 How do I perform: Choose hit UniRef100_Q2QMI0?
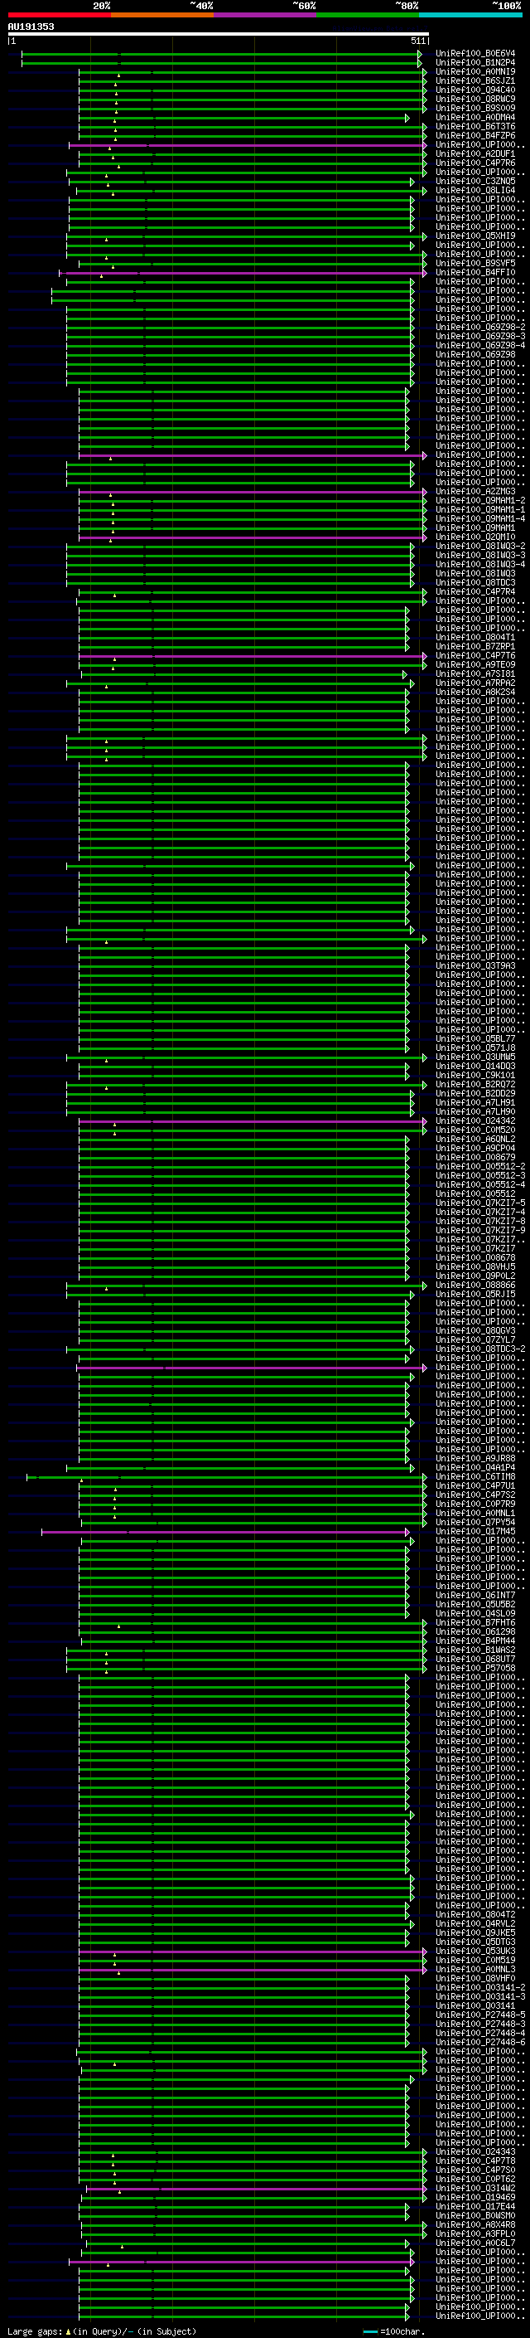click(475, 537)
